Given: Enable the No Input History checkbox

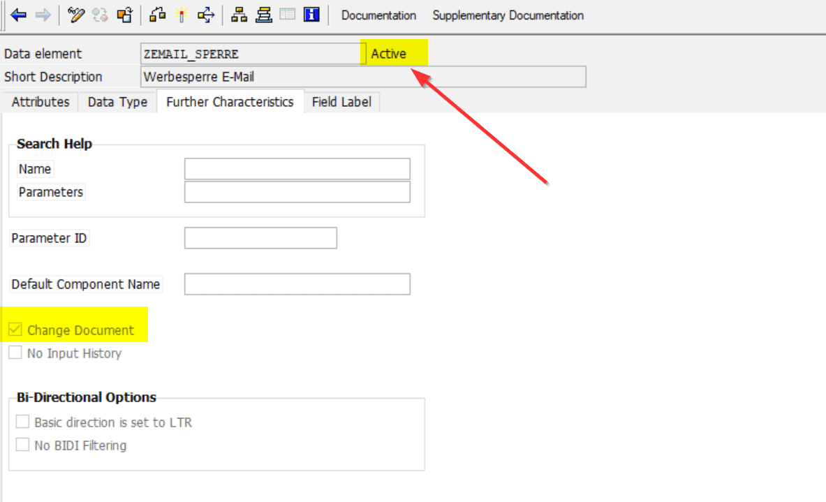Looking at the screenshot, I should coord(15,353).
